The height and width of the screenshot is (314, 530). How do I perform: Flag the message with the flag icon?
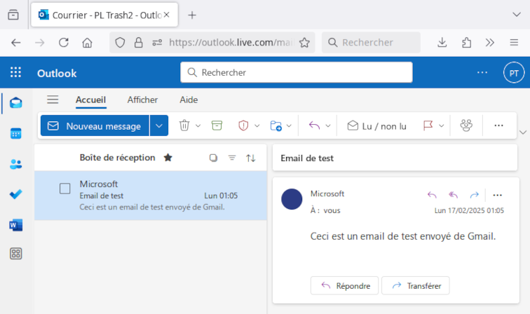[x=428, y=125]
